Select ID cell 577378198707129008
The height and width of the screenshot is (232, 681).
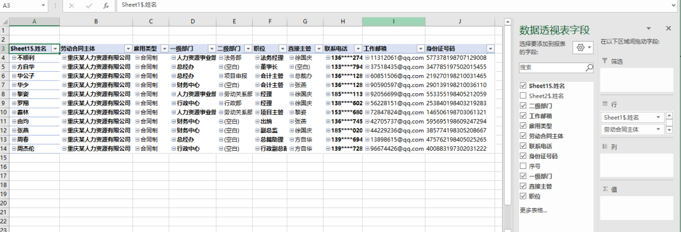point(460,57)
